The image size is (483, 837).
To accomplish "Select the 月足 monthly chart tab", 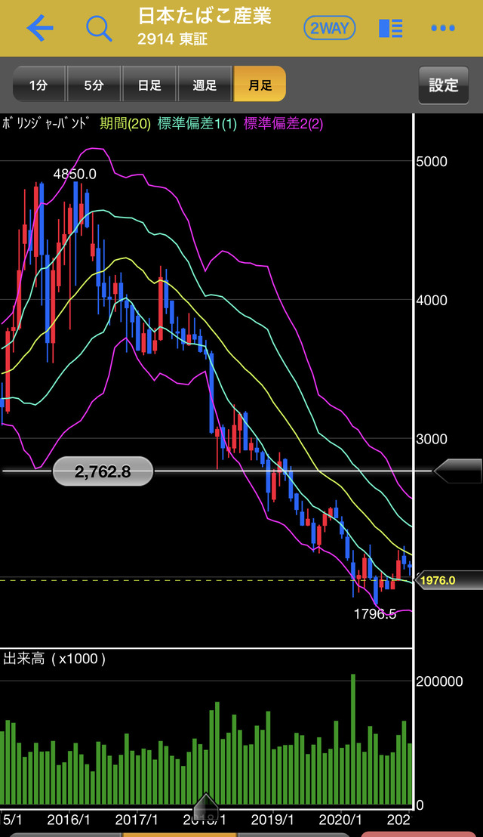I will [x=260, y=84].
